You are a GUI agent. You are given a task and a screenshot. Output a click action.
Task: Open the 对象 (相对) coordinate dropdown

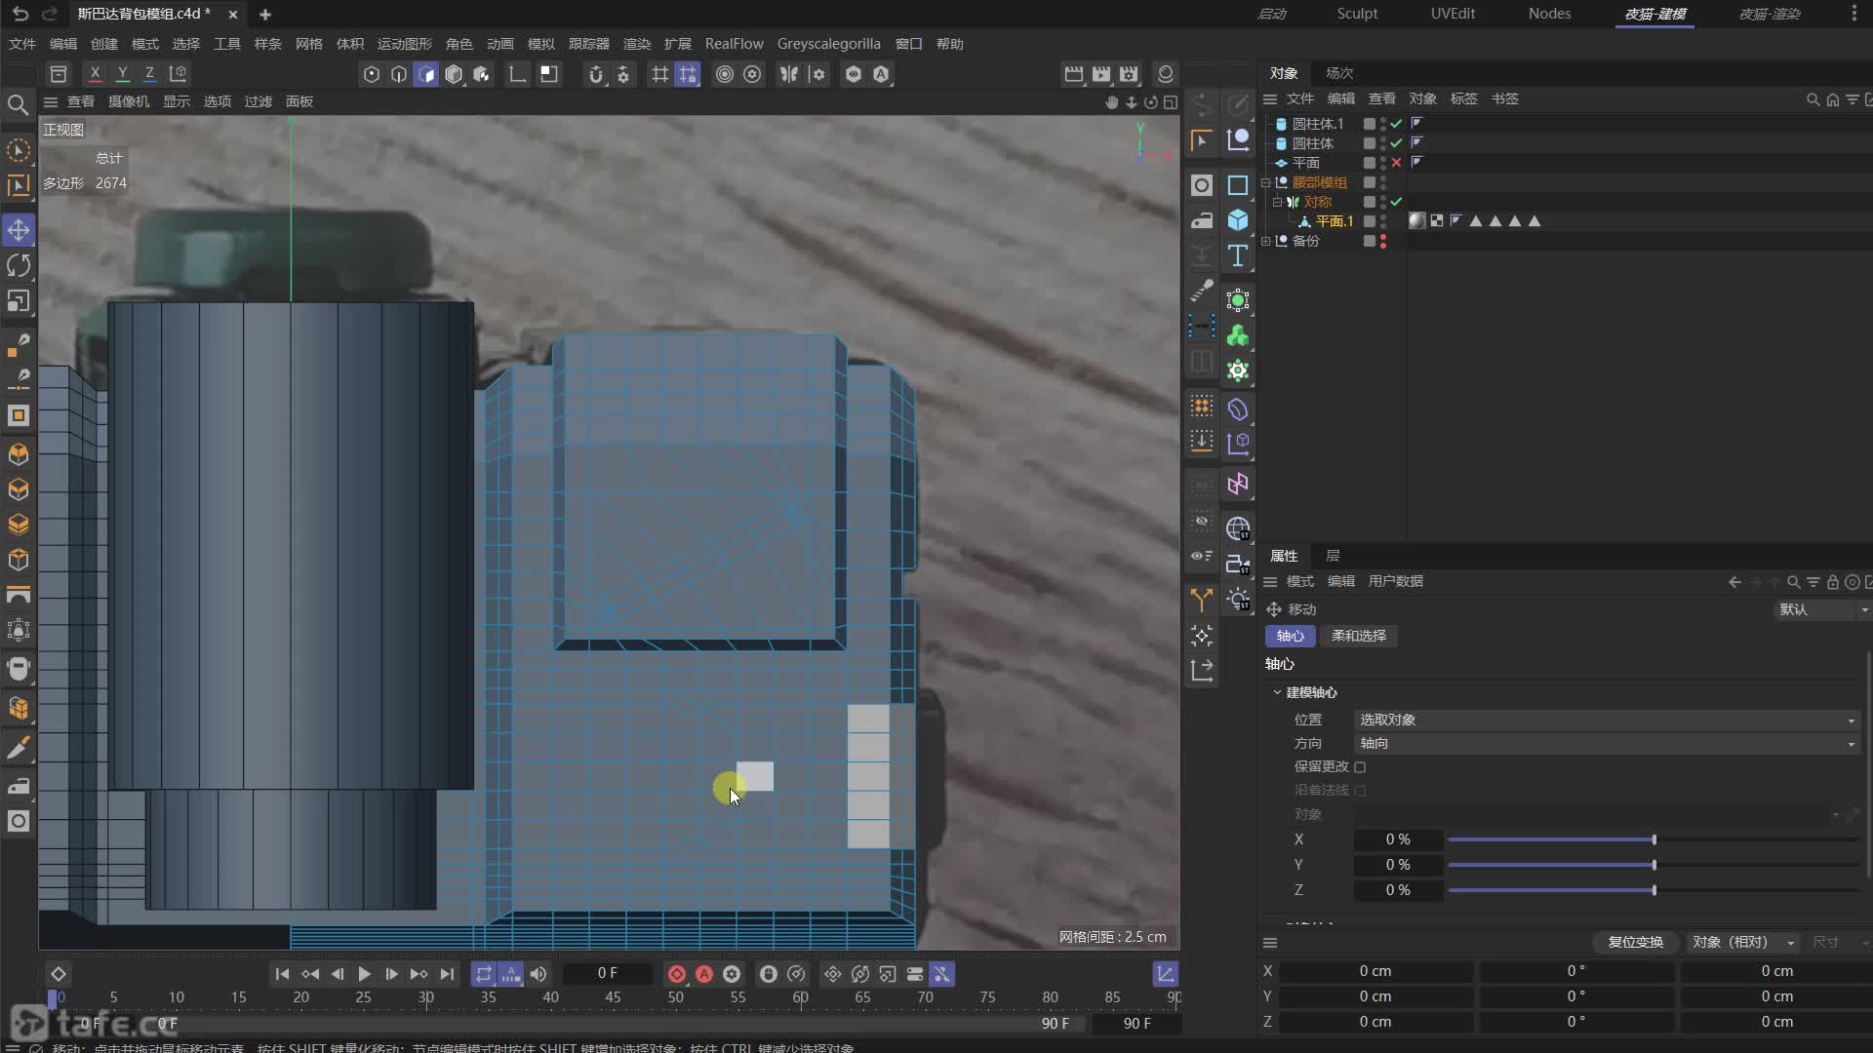(x=1743, y=942)
